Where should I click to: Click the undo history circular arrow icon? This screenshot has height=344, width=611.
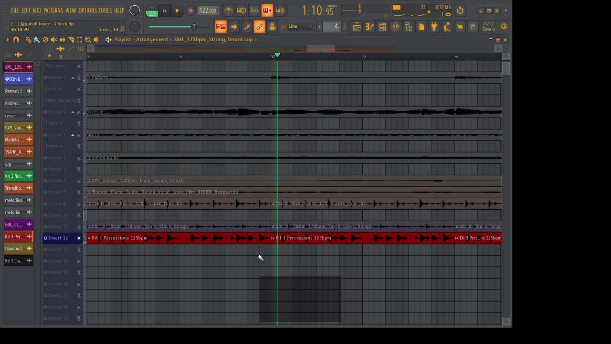(x=460, y=11)
